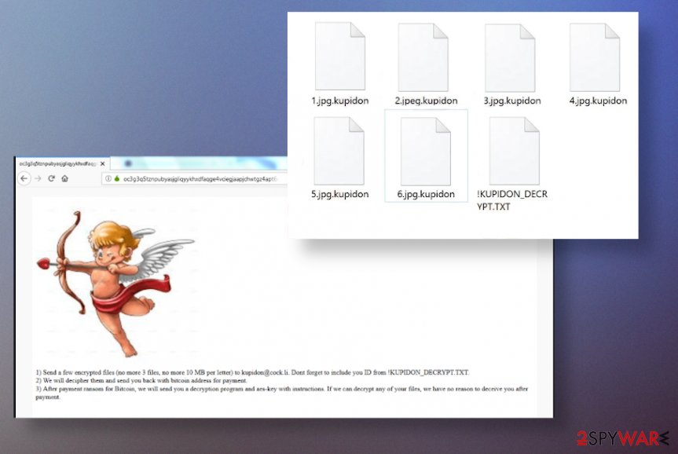Select the 1.jpg.kupidon file icon
Image resolution: width=678 pixels, height=454 pixels.
pos(340,57)
